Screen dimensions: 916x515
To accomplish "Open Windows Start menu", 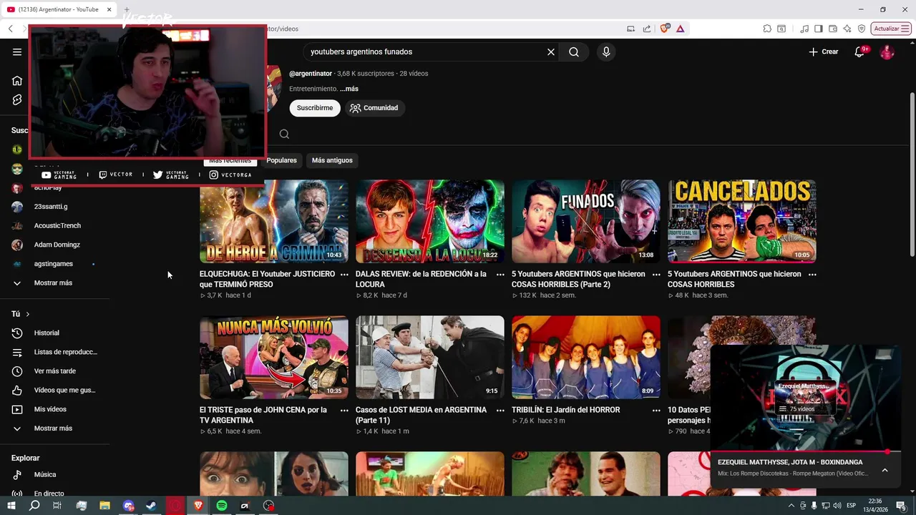I will [x=11, y=506].
